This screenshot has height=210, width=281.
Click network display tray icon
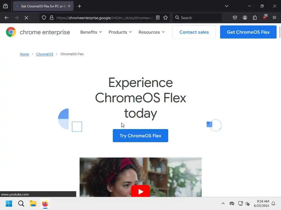point(240,203)
